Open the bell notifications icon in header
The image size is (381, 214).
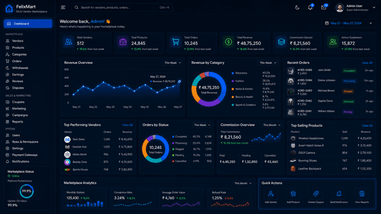(x=310, y=7)
